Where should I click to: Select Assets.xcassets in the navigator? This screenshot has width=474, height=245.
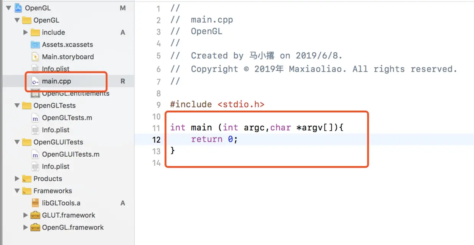(x=67, y=45)
